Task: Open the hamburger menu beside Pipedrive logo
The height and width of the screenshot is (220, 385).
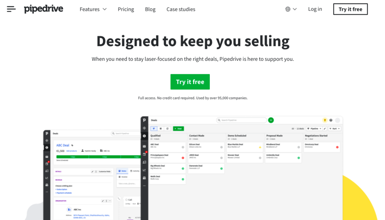Action: pos(11,9)
